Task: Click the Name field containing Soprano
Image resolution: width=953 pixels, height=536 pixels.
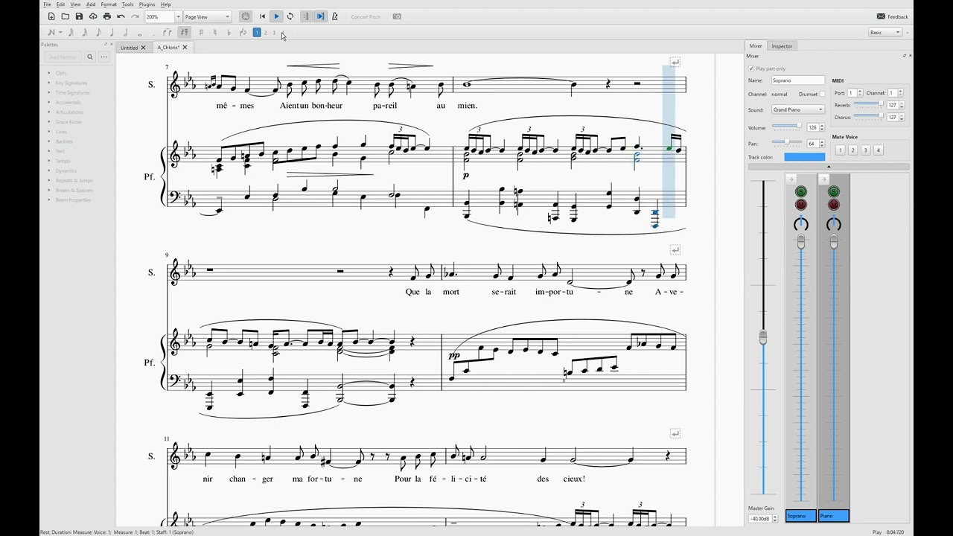Action: (798, 80)
